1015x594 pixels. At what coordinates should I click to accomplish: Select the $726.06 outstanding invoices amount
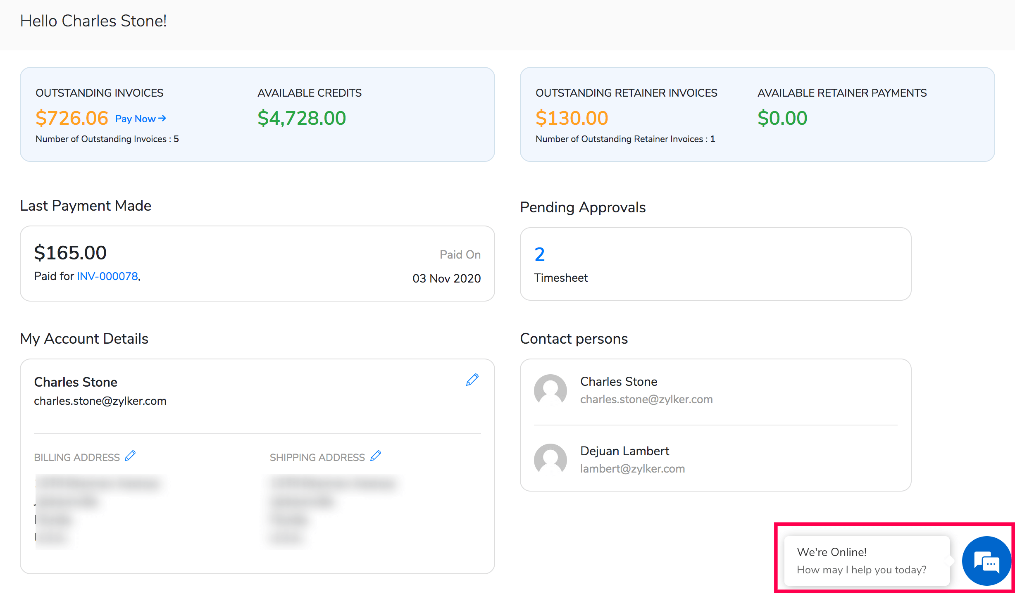click(x=72, y=118)
